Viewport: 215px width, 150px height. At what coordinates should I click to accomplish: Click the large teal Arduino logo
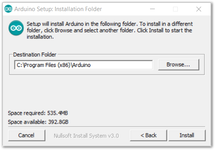16,28
